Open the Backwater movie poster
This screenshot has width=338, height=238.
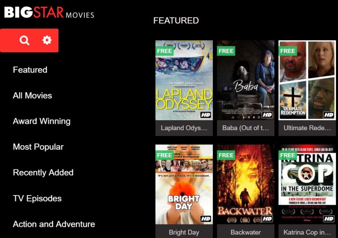[245, 184]
